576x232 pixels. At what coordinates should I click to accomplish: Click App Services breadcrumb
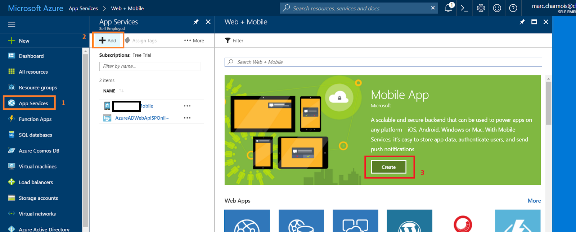pos(83,8)
